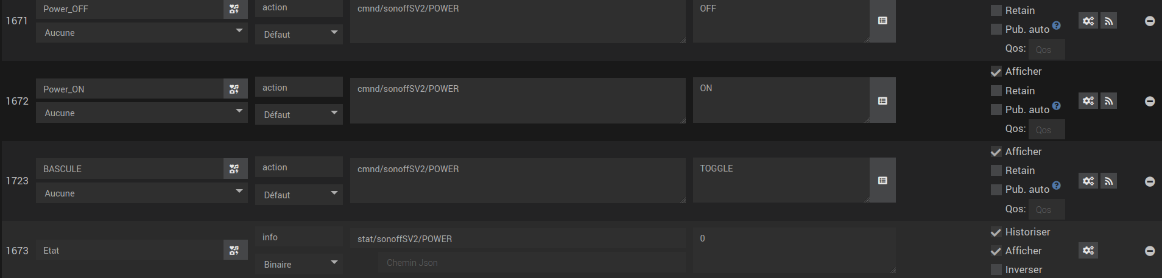
Task: Enable Retain for the Power_ON command
Action: click(996, 91)
